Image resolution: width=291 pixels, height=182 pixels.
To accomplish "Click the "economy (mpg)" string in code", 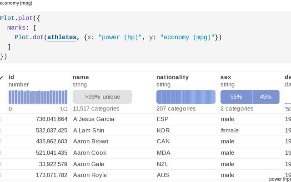I will [x=187, y=37].
